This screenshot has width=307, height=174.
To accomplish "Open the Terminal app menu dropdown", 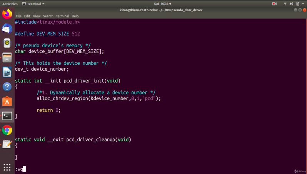I will pos(33,4).
